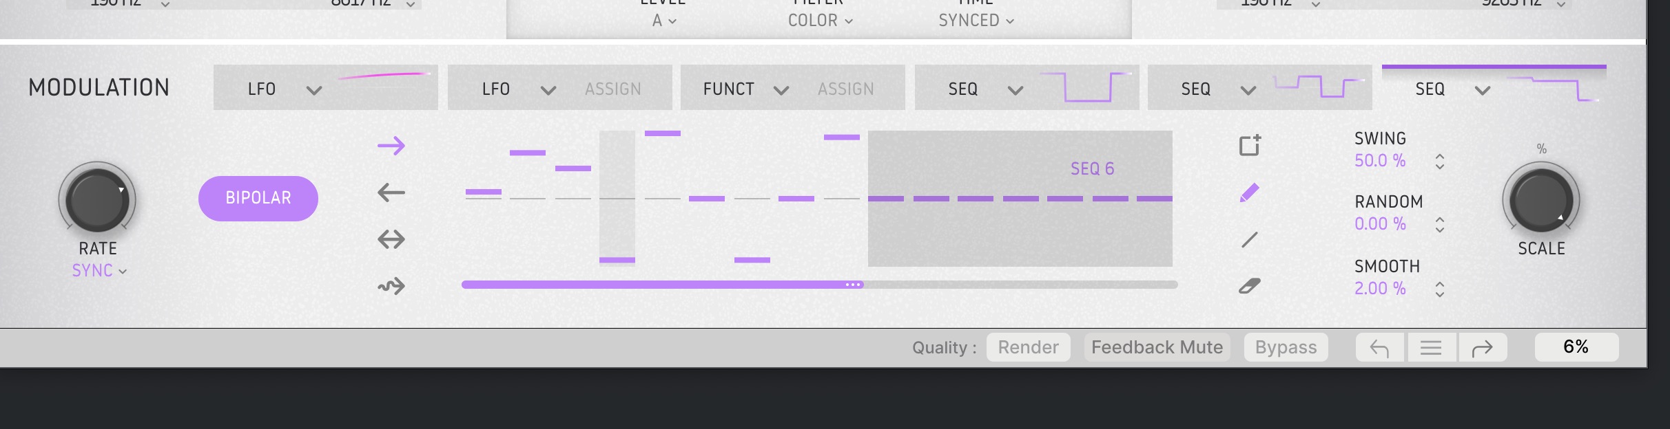Image resolution: width=1670 pixels, height=429 pixels.
Task: Expand the FUNCT modulator type dropdown
Action: pos(781,90)
